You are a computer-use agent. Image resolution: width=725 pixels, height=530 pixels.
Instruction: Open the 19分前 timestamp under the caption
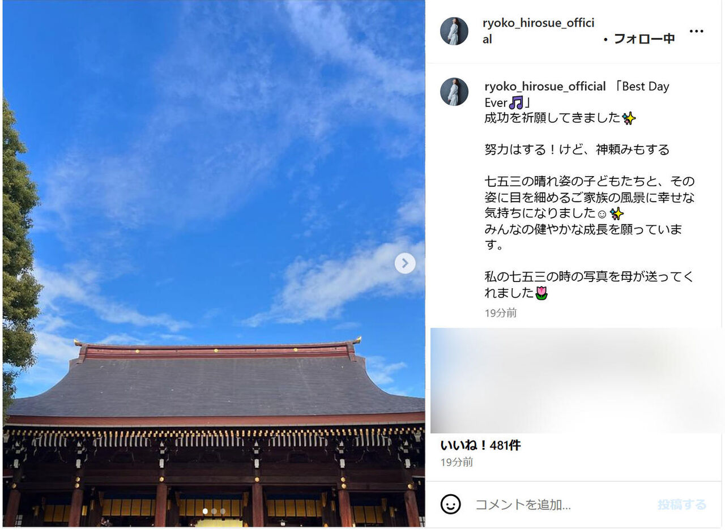coord(501,313)
